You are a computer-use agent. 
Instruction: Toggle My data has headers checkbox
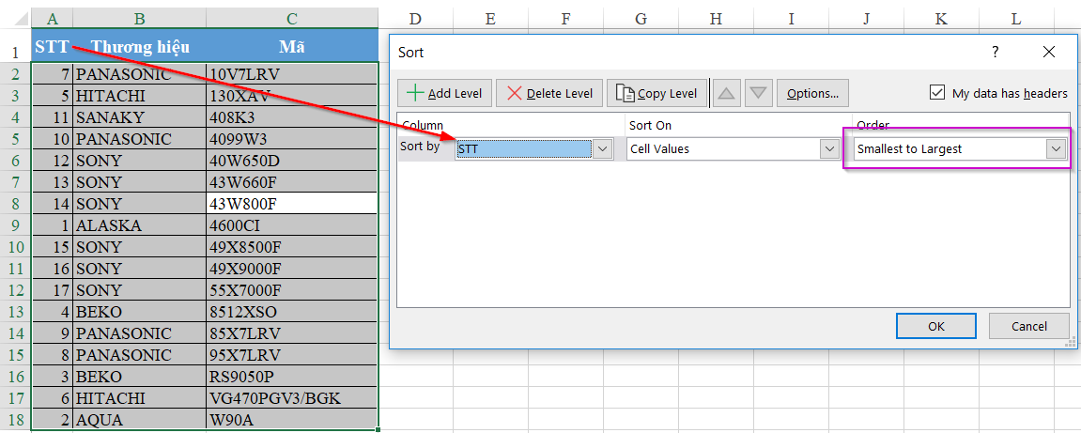(x=936, y=93)
